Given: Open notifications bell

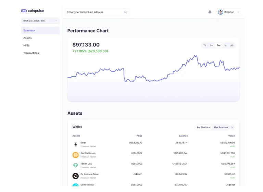Looking at the screenshot, I should (x=210, y=12).
